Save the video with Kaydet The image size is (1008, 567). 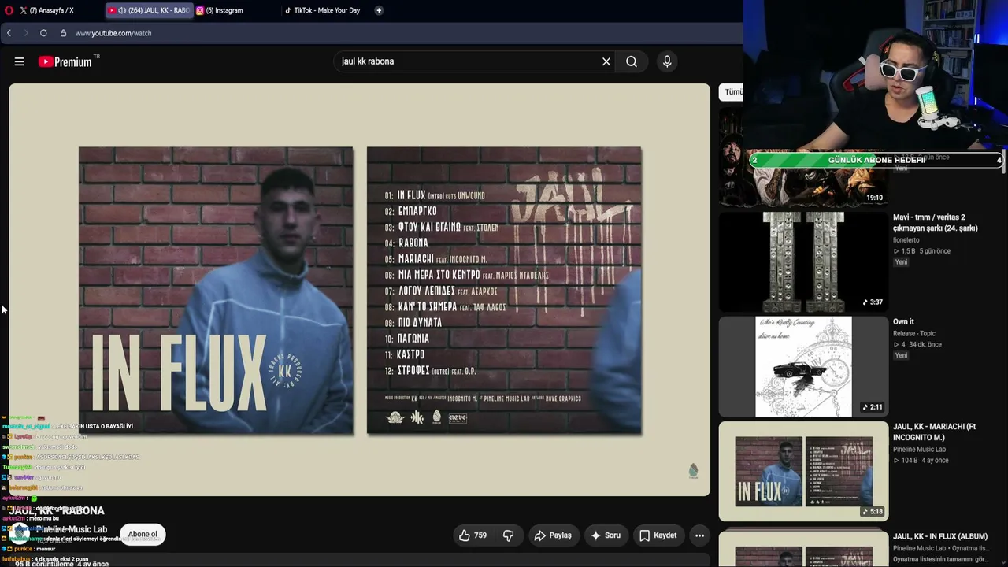(658, 535)
